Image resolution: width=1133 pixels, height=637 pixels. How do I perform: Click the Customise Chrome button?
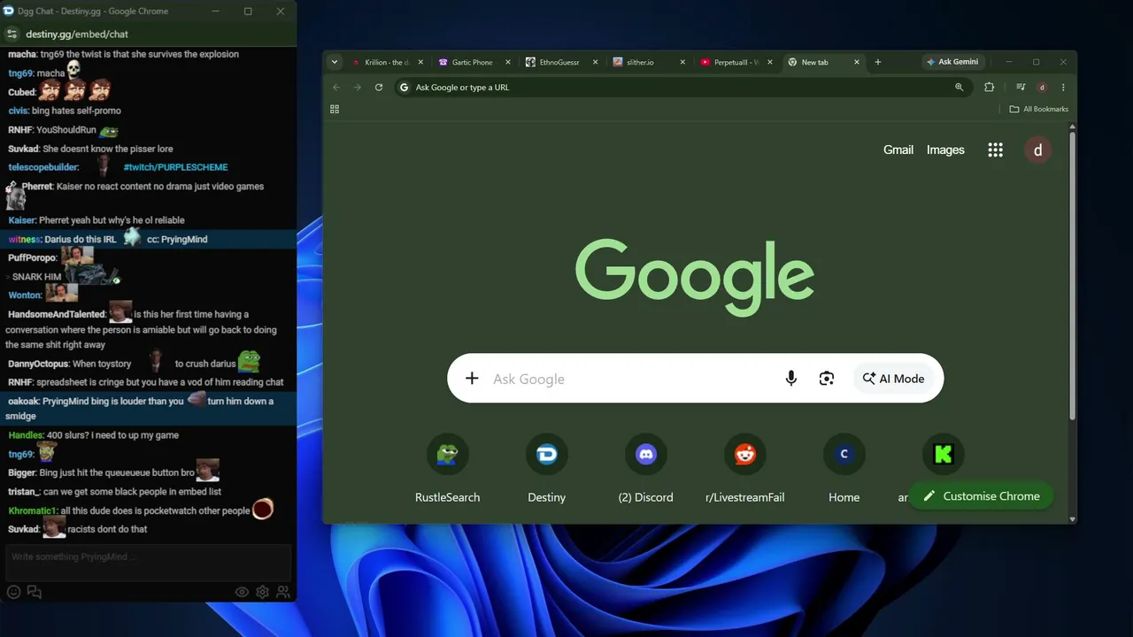tap(981, 496)
